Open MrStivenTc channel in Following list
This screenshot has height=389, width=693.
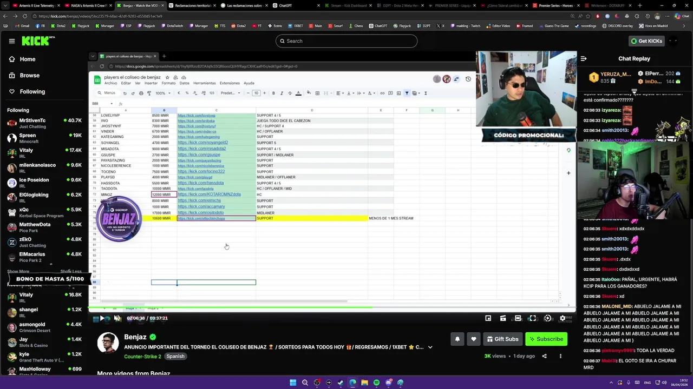click(44, 123)
